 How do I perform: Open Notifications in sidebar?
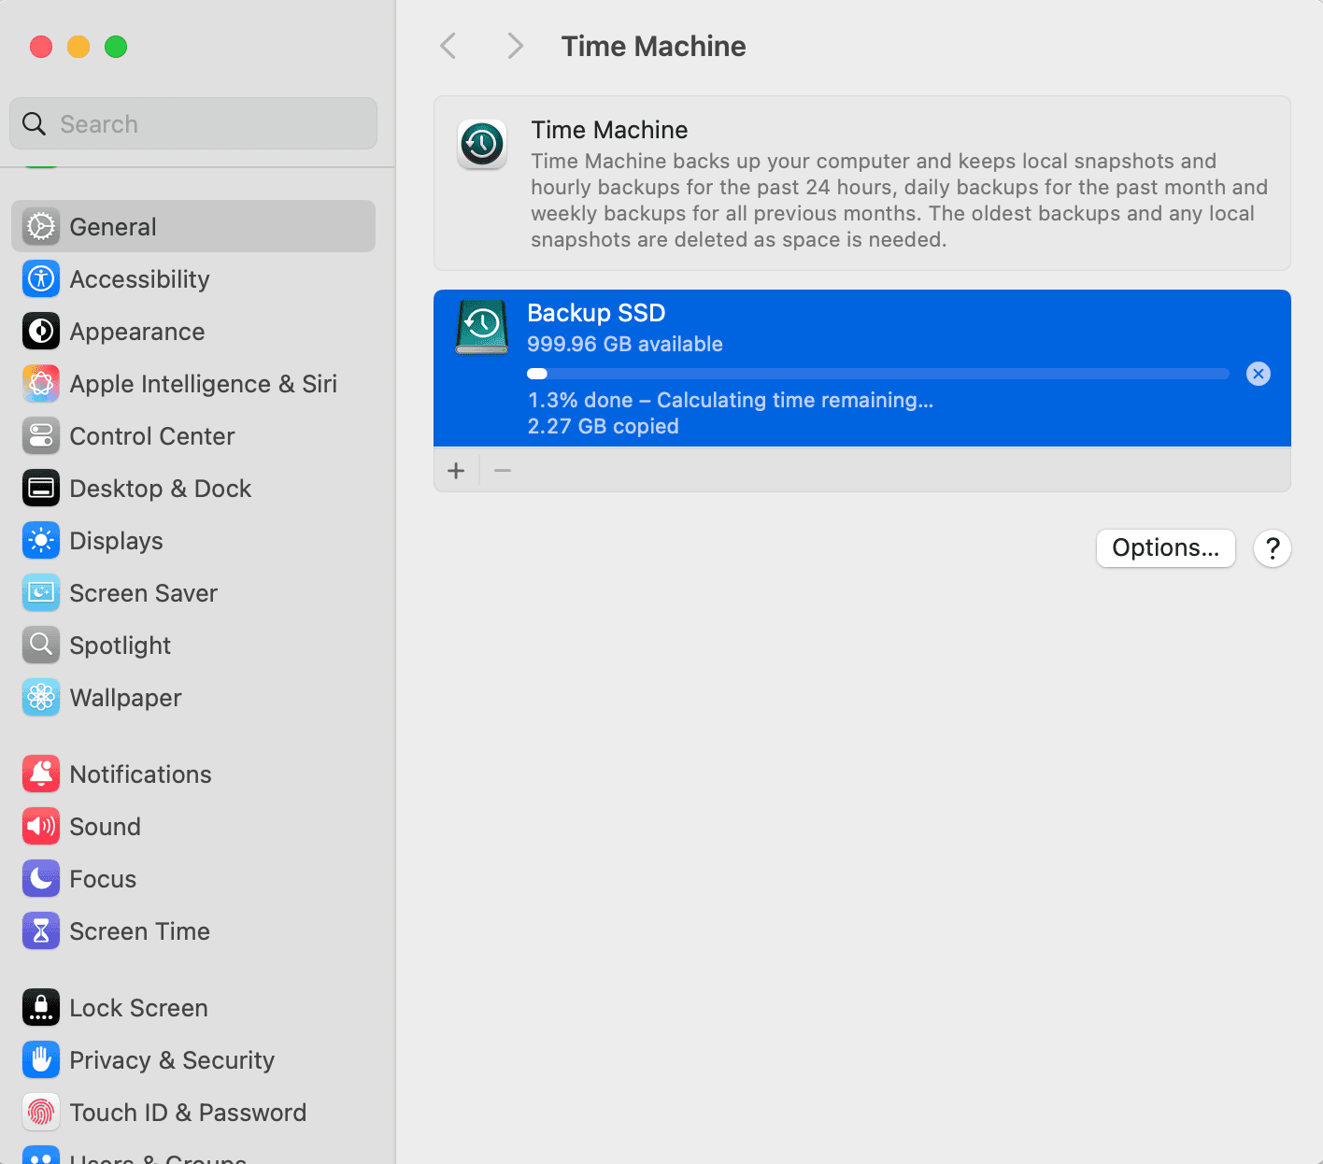click(x=193, y=774)
